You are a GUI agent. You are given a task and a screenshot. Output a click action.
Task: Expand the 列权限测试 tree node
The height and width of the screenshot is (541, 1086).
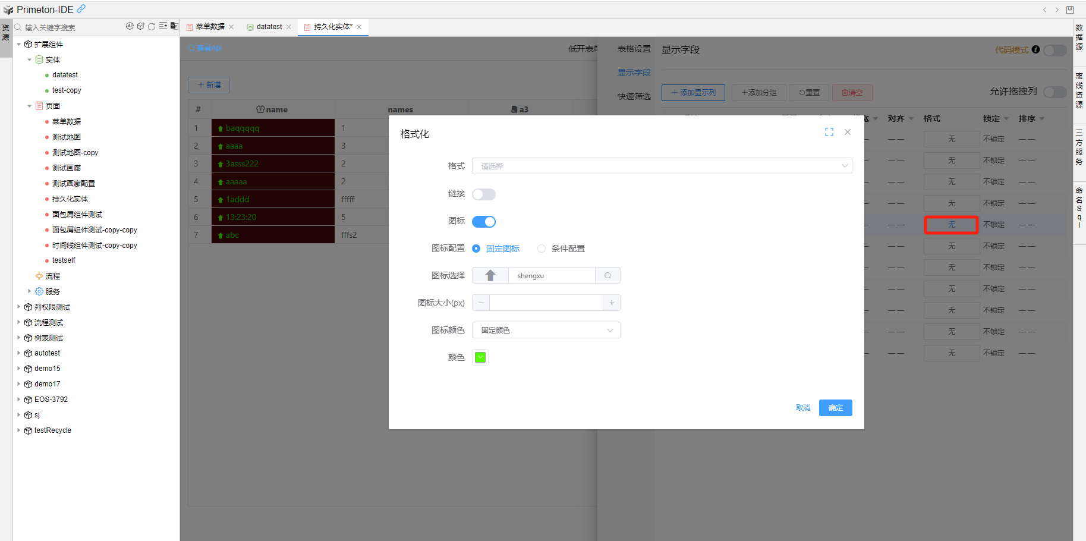click(x=19, y=307)
